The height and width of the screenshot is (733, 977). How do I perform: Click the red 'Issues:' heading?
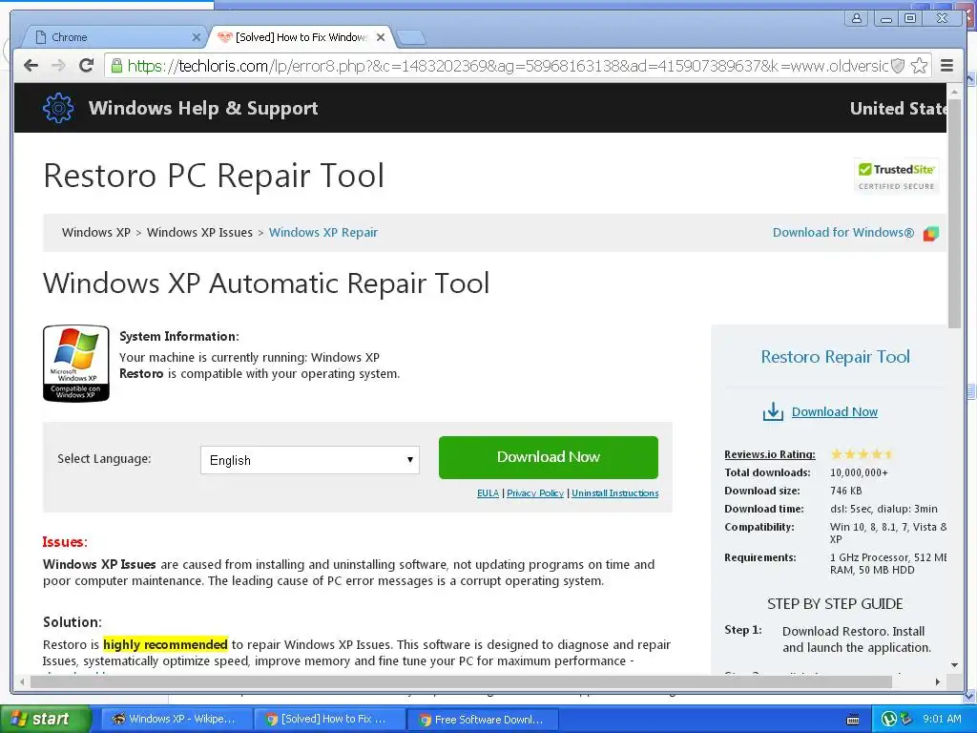(x=65, y=542)
